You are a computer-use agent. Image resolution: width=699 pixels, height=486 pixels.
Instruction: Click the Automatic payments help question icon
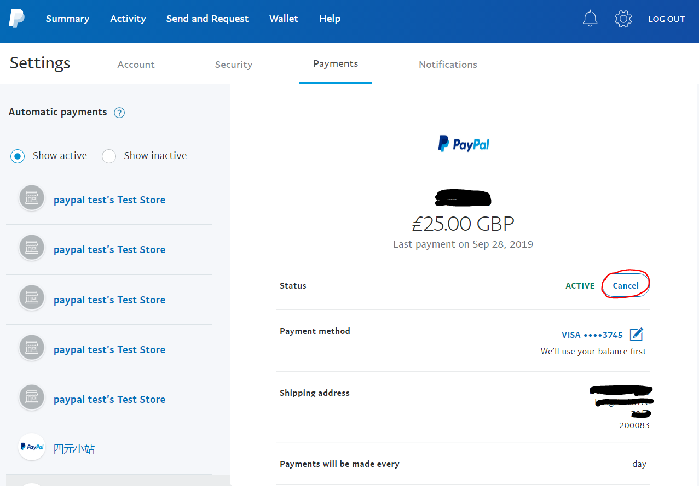[x=119, y=113]
